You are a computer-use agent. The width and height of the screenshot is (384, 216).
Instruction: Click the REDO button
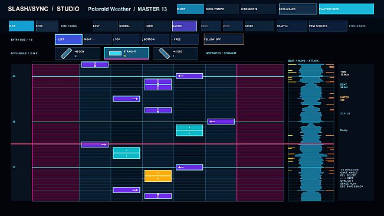coord(233,26)
